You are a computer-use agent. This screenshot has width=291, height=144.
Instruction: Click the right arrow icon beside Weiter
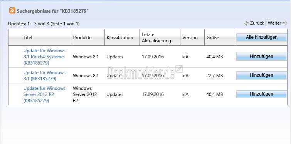click(x=285, y=23)
